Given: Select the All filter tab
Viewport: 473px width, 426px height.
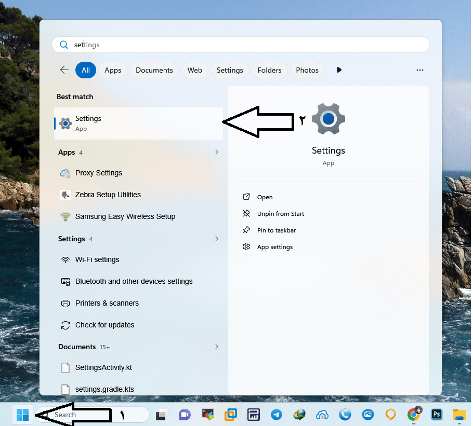Looking at the screenshot, I should coord(86,70).
